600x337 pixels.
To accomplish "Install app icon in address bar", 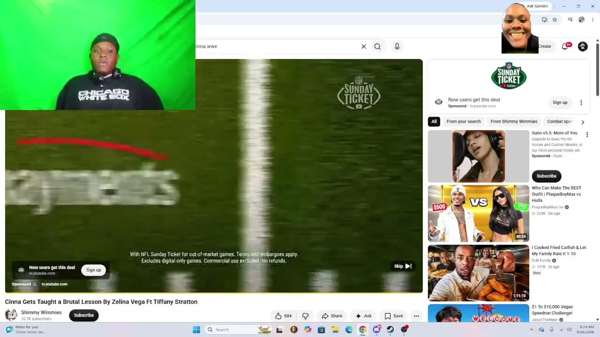I will coord(544,20).
